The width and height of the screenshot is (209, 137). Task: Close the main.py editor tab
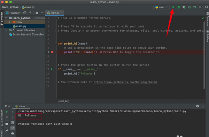tap(62, 13)
